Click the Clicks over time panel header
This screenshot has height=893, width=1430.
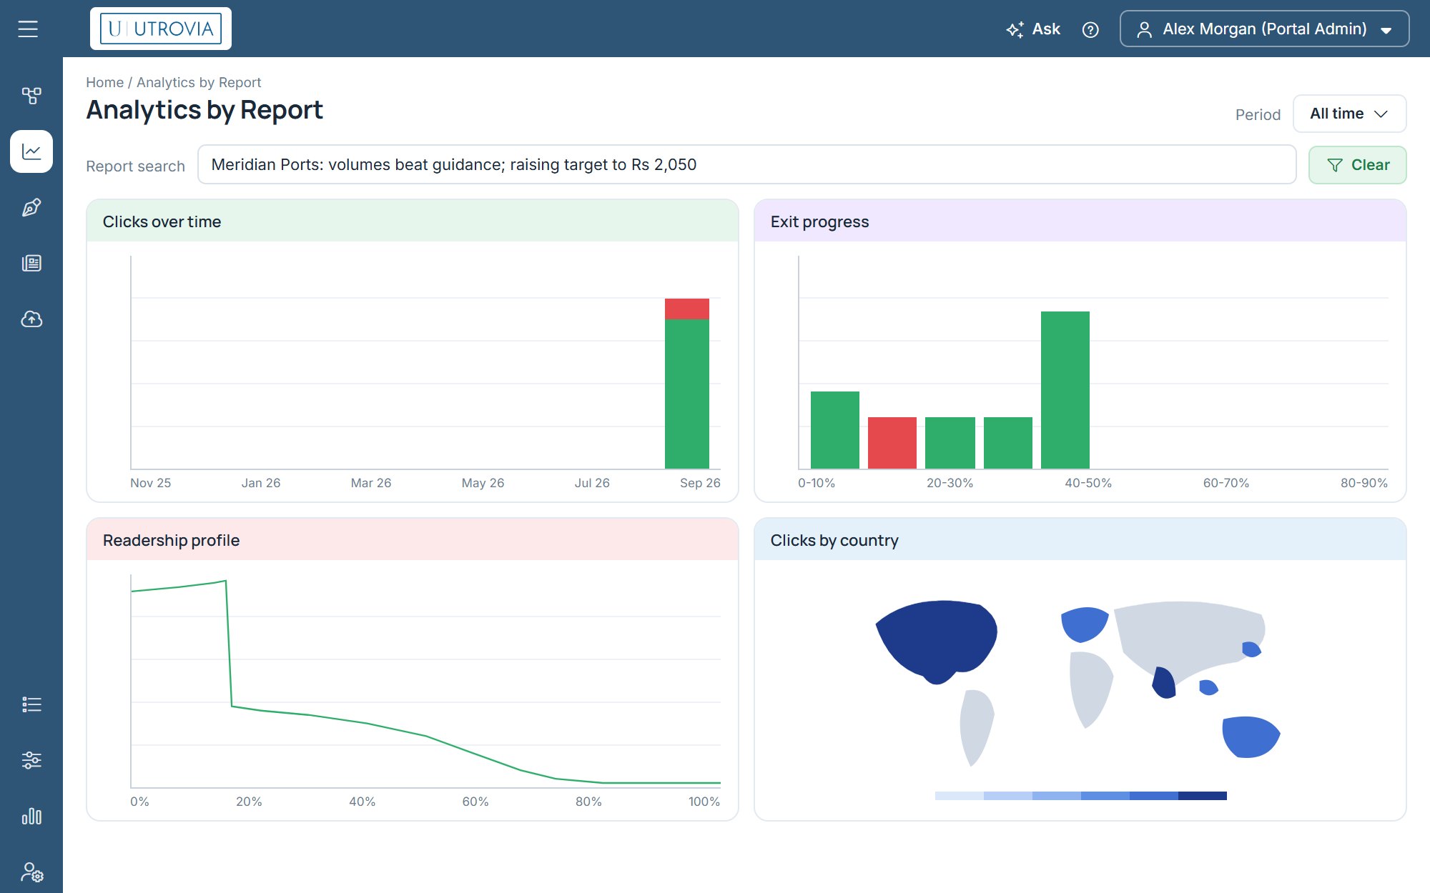point(413,221)
